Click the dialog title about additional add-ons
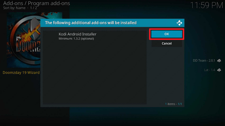 tap(91, 23)
